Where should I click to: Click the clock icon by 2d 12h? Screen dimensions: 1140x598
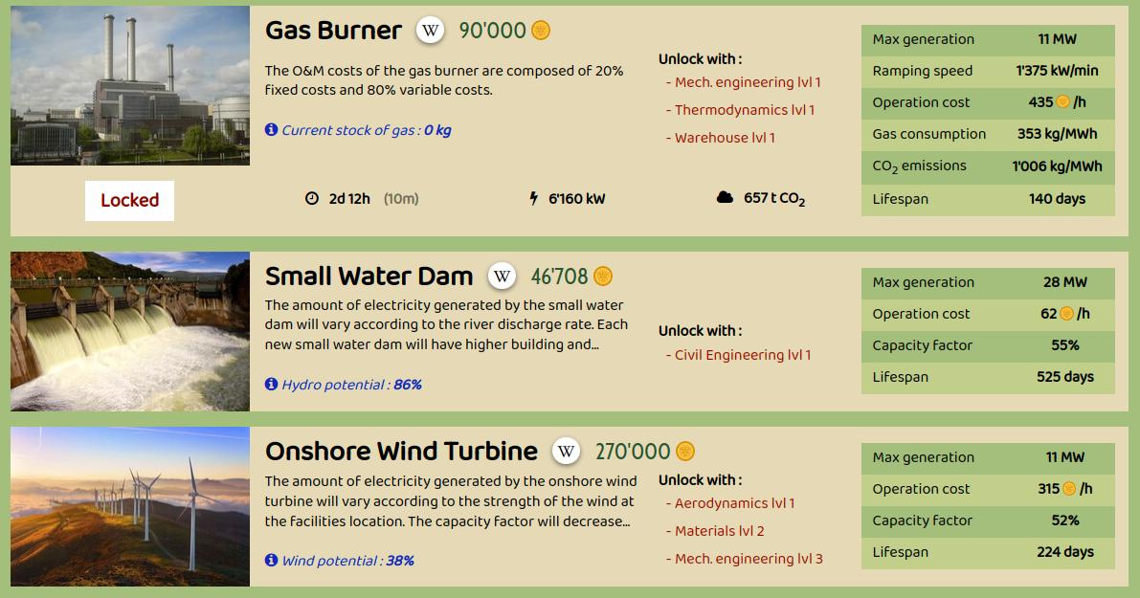point(312,198)
